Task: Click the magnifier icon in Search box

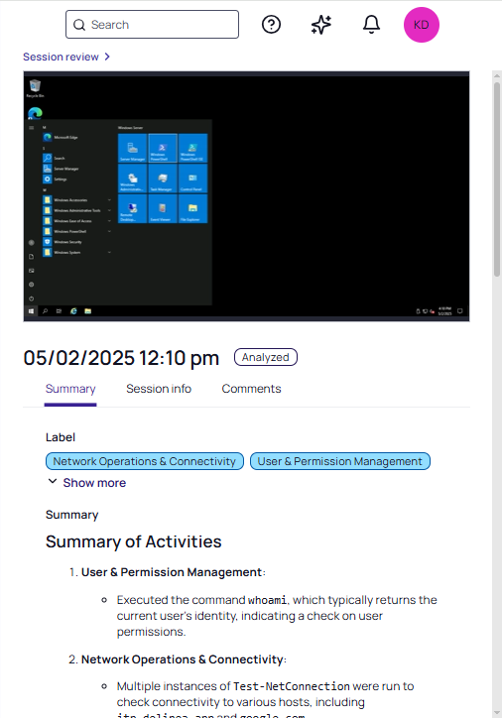Action: pyautogui.click(x=79, y=25)
